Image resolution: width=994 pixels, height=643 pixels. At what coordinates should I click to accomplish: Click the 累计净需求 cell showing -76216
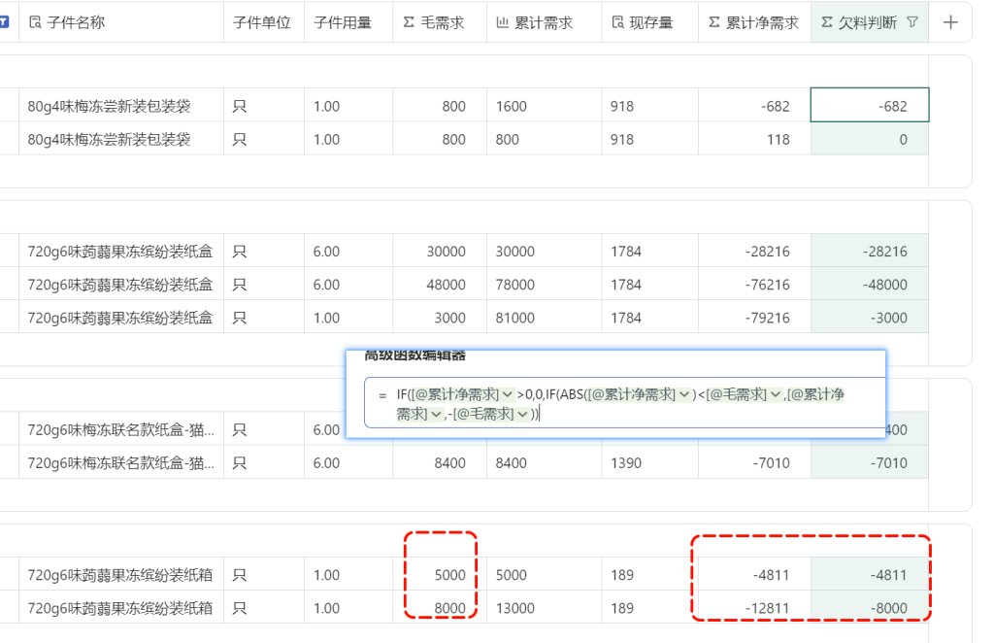point(754,284)
